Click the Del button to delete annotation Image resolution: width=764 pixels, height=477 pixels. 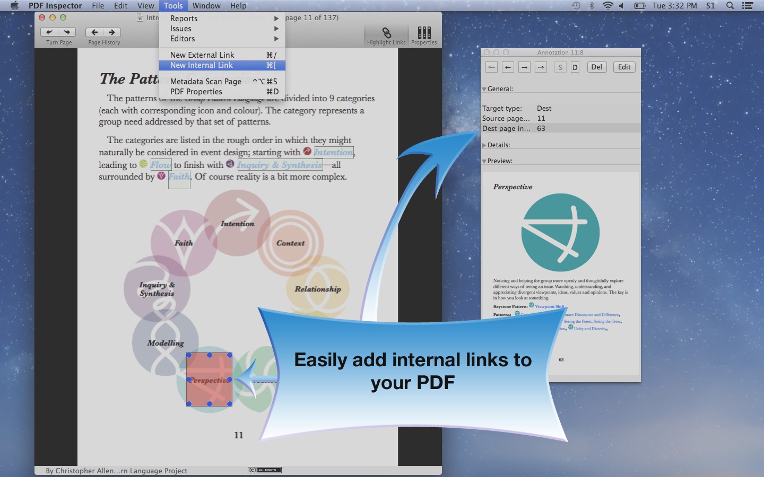tap(596, 67)
